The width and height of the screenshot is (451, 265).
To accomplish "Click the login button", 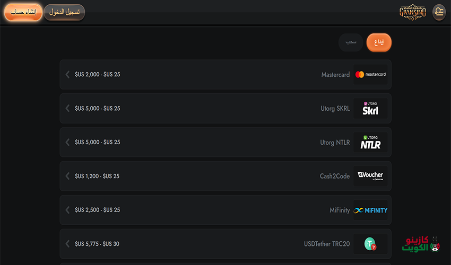I will pos(64,12).
